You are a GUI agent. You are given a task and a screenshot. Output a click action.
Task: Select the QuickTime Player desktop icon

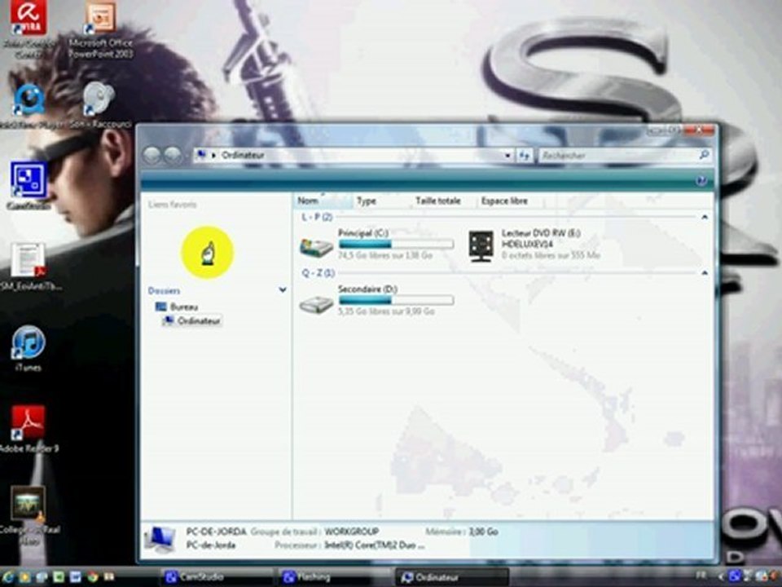[29, 100]
